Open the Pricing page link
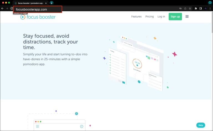The image size is (213, 131). (x=149, y=17)
